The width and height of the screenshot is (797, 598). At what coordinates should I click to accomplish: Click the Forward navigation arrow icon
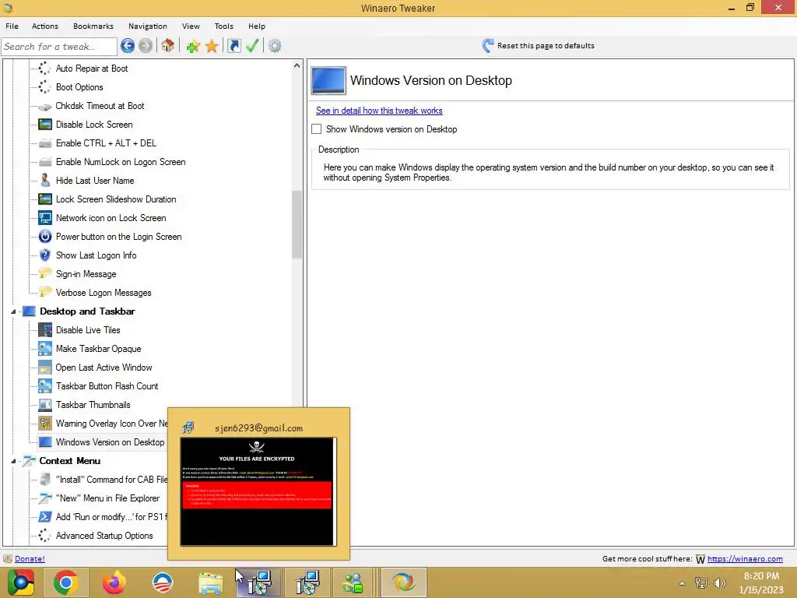click(x=146, y=46)
